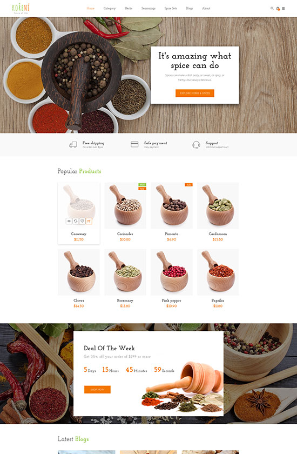Viewport: 297px width, 454px height.
Task: Add Caraway to wishlist with heart icon
Action: (82, 221)
